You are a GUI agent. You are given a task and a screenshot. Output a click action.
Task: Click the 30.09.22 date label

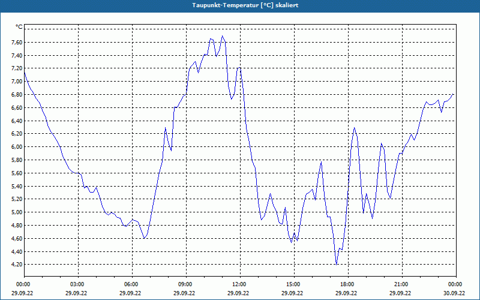(454, 293)
